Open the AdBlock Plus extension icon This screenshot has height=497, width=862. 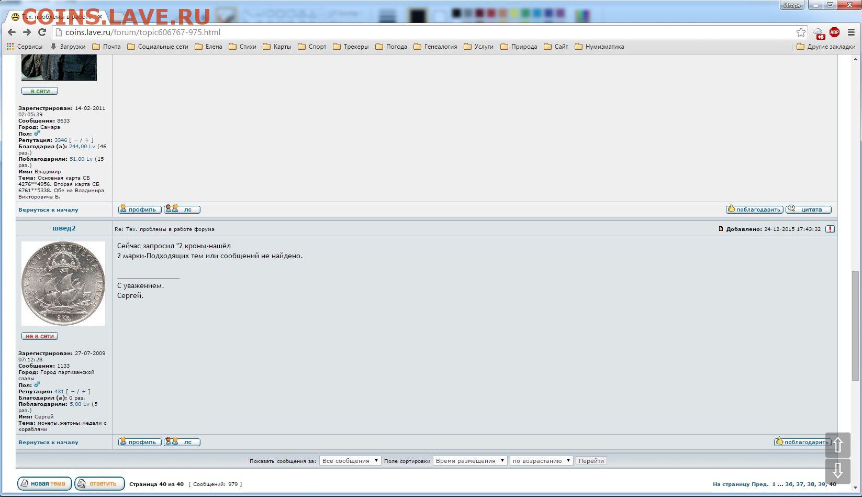click(x=834, y=32)
